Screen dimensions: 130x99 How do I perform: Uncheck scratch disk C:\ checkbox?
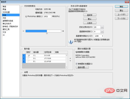29,56
